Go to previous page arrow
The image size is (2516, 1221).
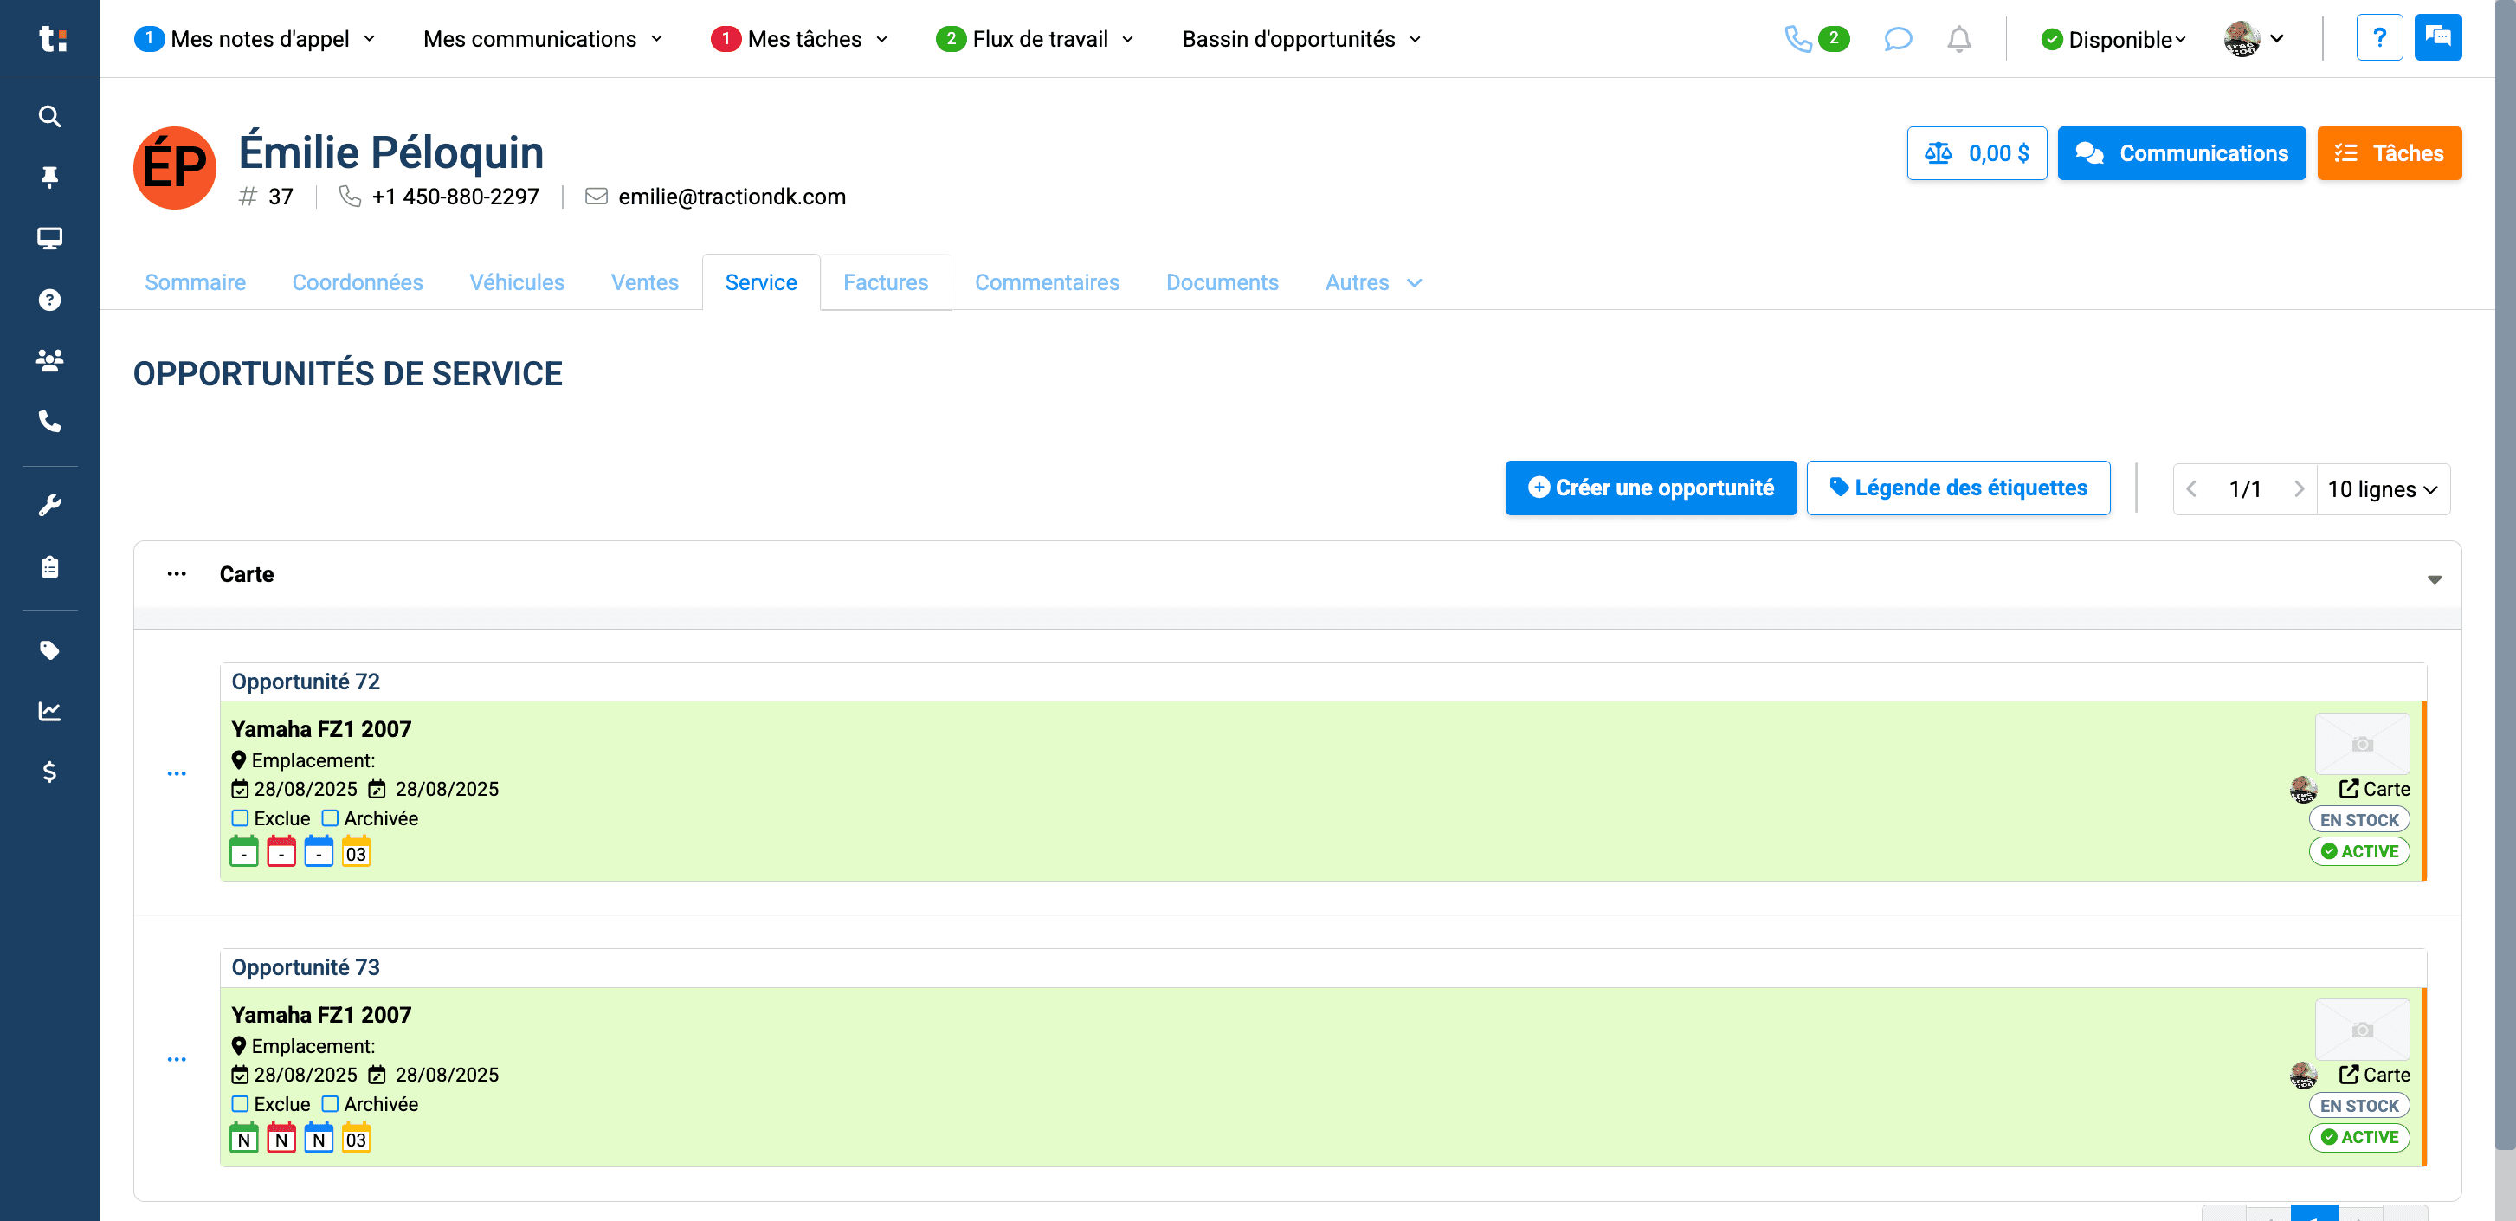2190,488
